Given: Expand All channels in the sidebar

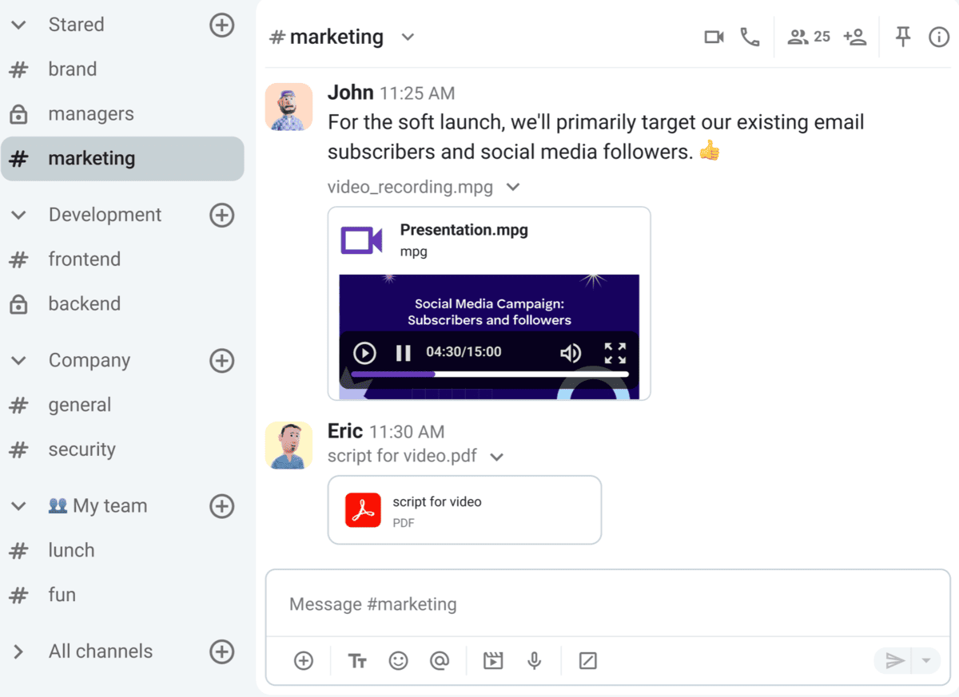Looking at the screenshot, I should pos(18,651).
